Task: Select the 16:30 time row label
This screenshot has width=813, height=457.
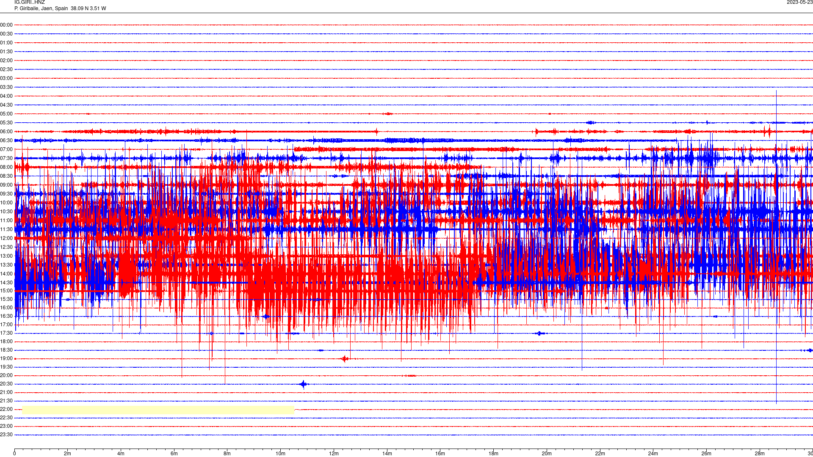Action: 6,316
